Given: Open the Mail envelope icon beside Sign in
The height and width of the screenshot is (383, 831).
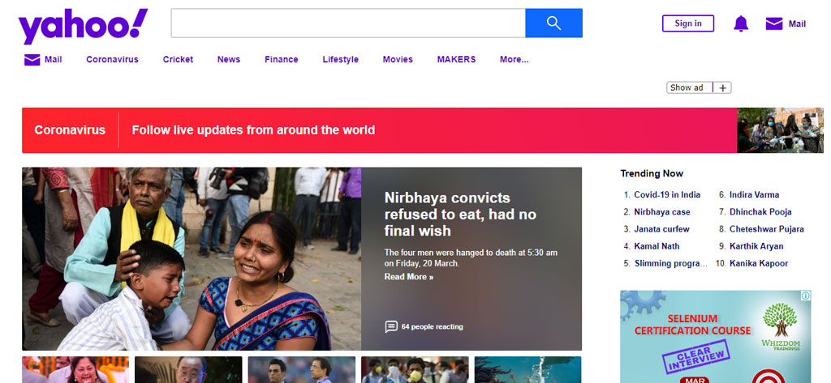Looking at the screenshot, I should 773,23.
